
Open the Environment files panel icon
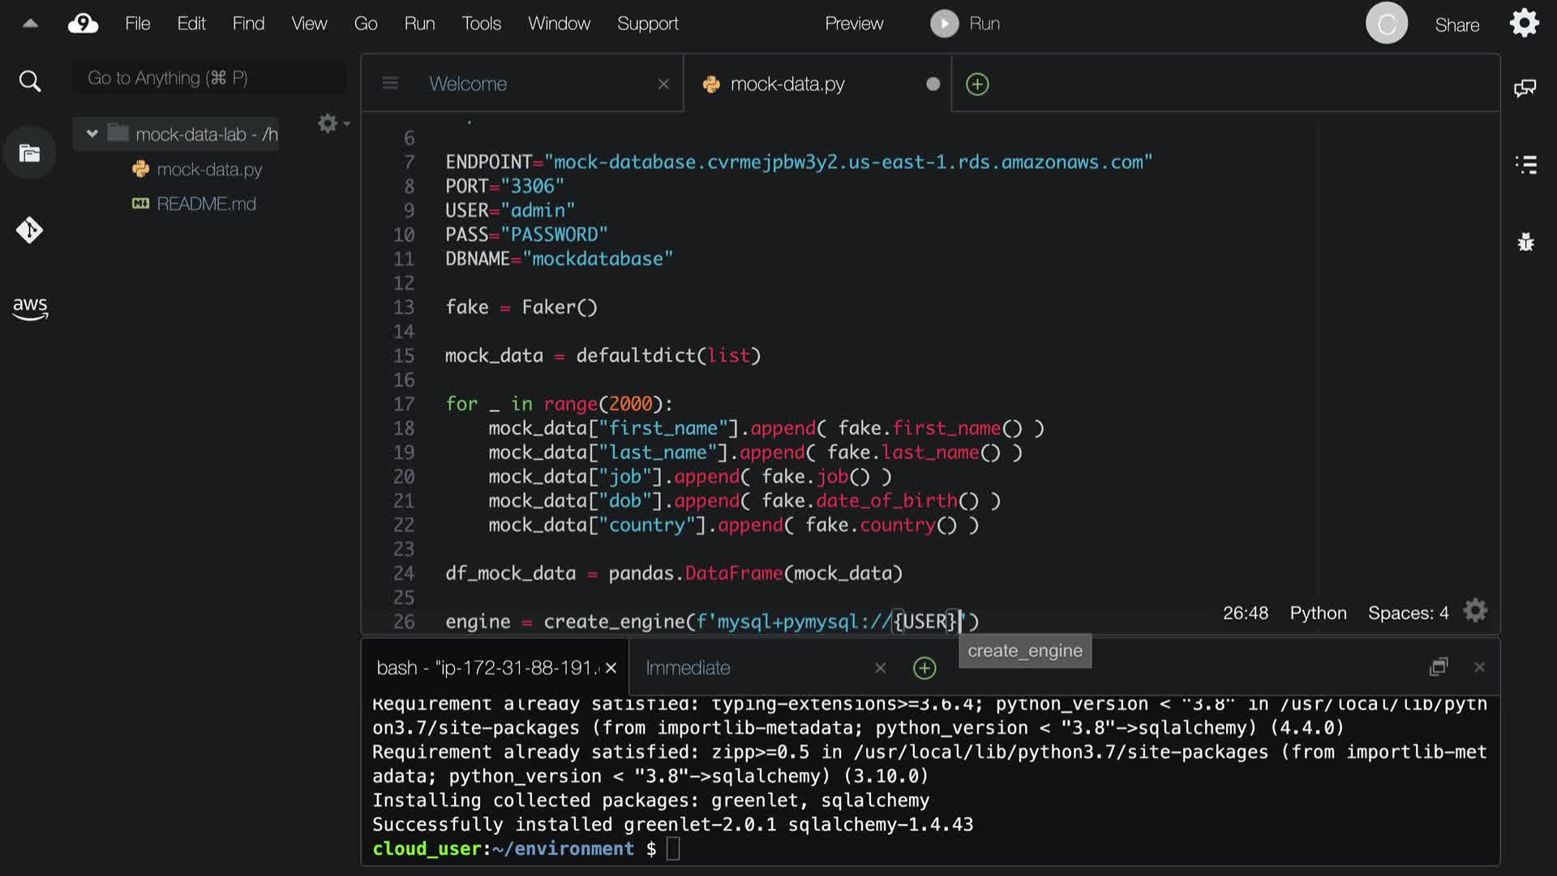[x=29, y=153]
